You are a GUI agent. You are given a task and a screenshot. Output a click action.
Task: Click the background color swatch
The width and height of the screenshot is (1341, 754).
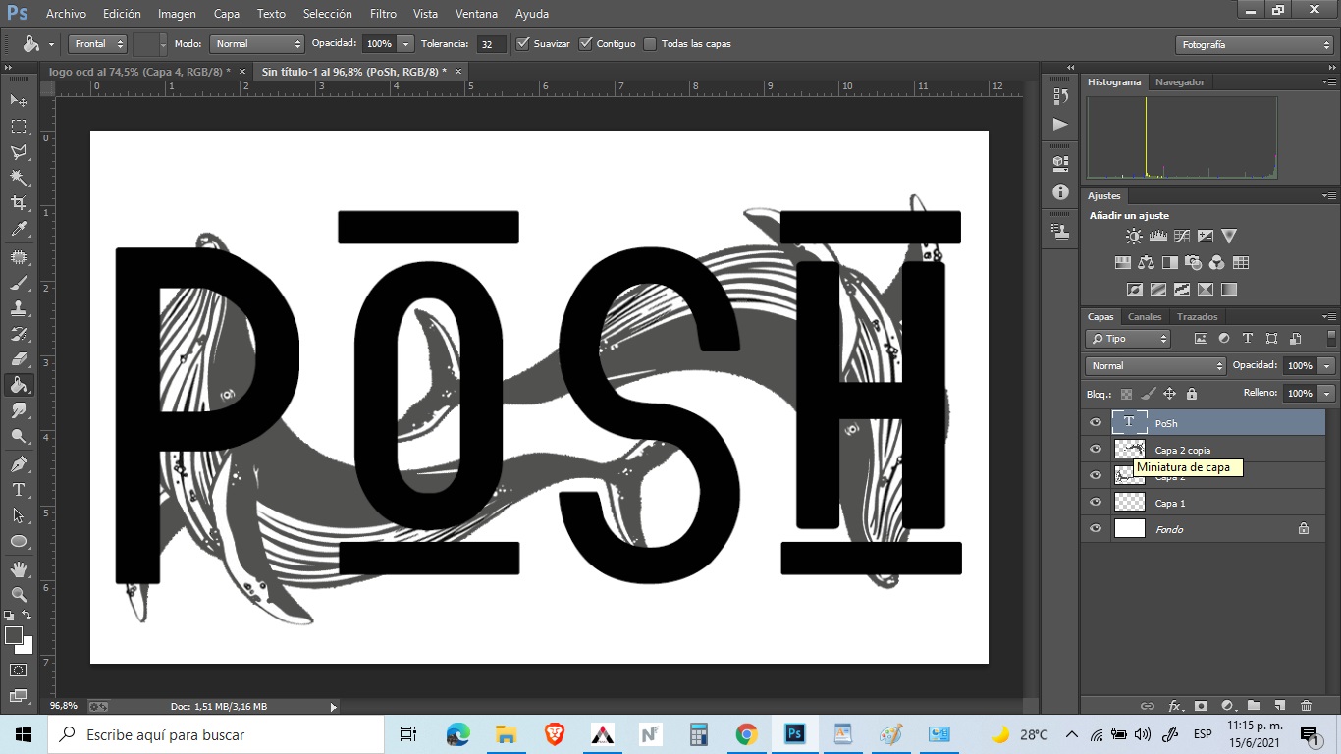[x=26, y=646]
